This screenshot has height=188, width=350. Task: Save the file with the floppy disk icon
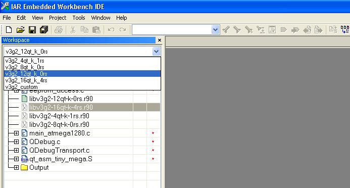pyautogui.click(x=32, y=29)
